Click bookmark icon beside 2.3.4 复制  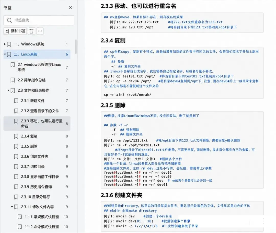pos(16,136)
